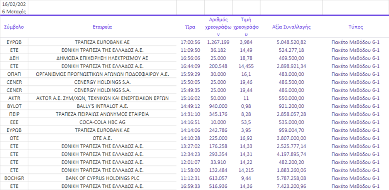Select the 18,78 price cell
This screenshot has height=190, width=389.
pyautogui.click(x=246, y=58)
